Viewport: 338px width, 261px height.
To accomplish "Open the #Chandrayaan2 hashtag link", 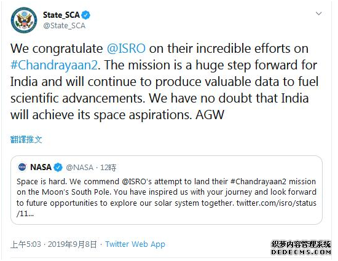I will click(54, 65).
